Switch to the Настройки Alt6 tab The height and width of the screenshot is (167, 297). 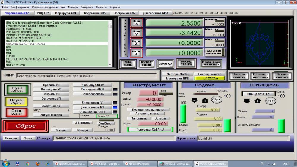tap(124, 13)
